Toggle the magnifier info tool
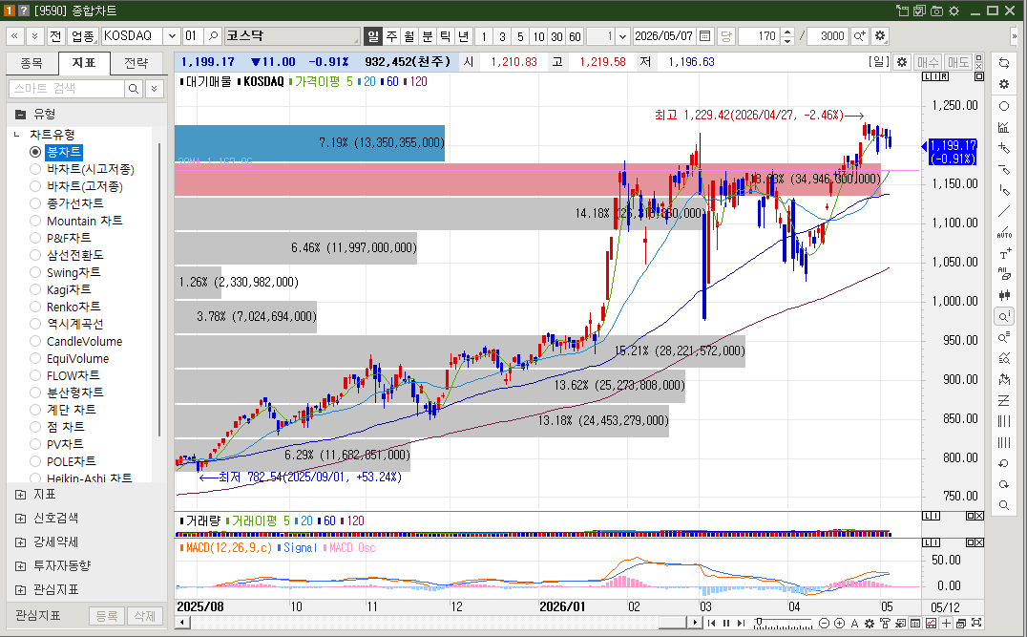1027x637 pixels. pyautogui.click(x=1003, y=317)
